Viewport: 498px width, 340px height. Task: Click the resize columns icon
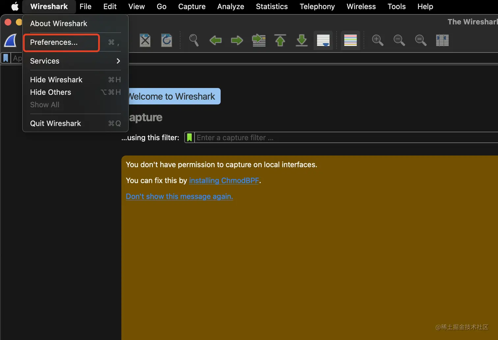tap(442, 40)
